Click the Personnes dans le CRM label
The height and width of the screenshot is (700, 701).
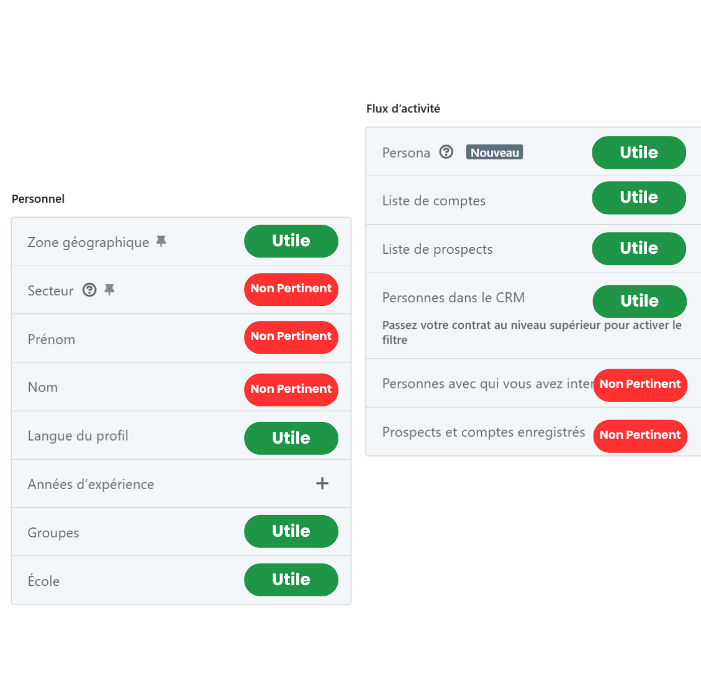pyautogui.click(x=453, y=297)
